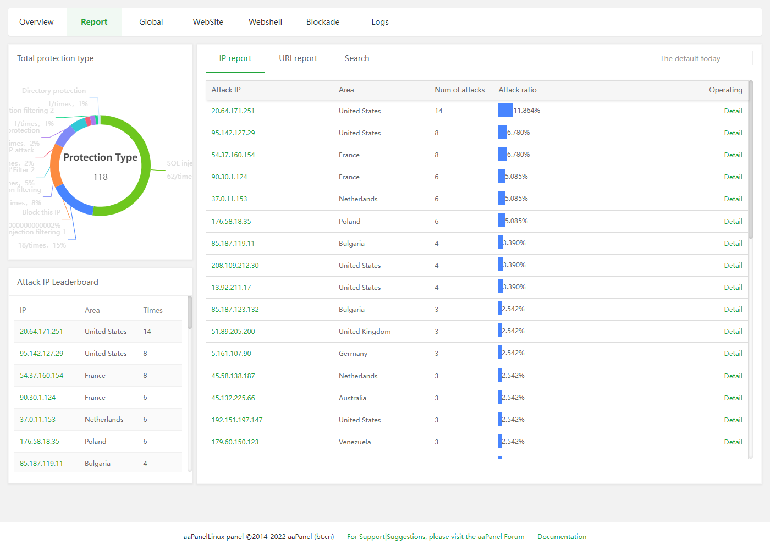Switch to URI report tab
This screenshot has height=550, width=770.
click(x=298, y=58)
